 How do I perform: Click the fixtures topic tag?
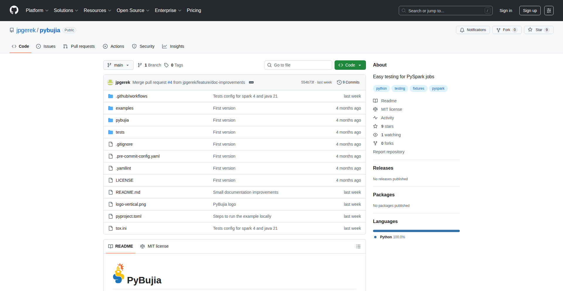tap(418, 89)
